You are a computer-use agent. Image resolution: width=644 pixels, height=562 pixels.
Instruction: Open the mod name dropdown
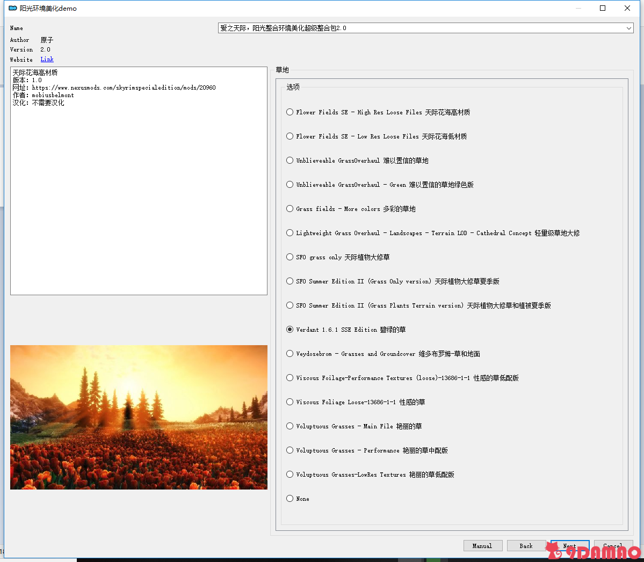628,28
